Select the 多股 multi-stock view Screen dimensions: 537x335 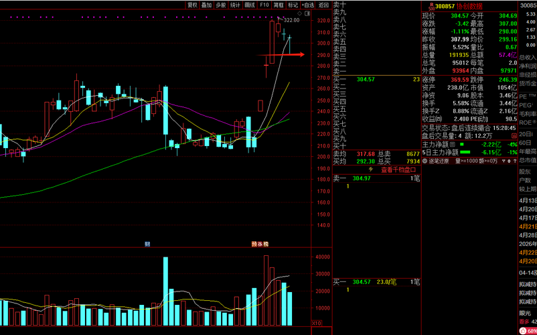(x=220, y=5)
